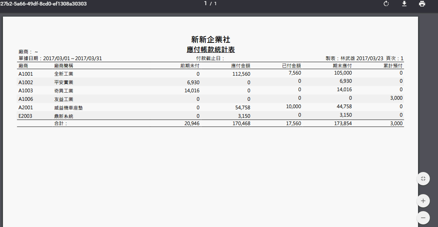Click the 廠商： ~ filter label
This screenshot has width=438, height=227.
point(28,52)
